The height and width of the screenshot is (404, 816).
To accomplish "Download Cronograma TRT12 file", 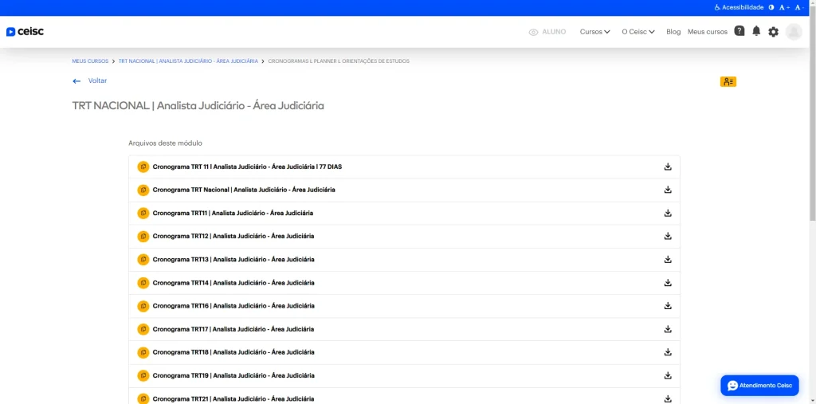I will click(x=668, y=237).
